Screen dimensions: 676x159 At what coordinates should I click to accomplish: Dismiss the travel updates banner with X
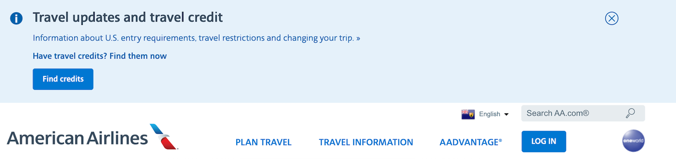tap(611, 18)
